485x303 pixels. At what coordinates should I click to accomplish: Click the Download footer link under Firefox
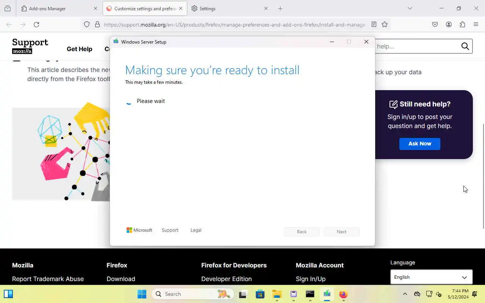point(121,279)
